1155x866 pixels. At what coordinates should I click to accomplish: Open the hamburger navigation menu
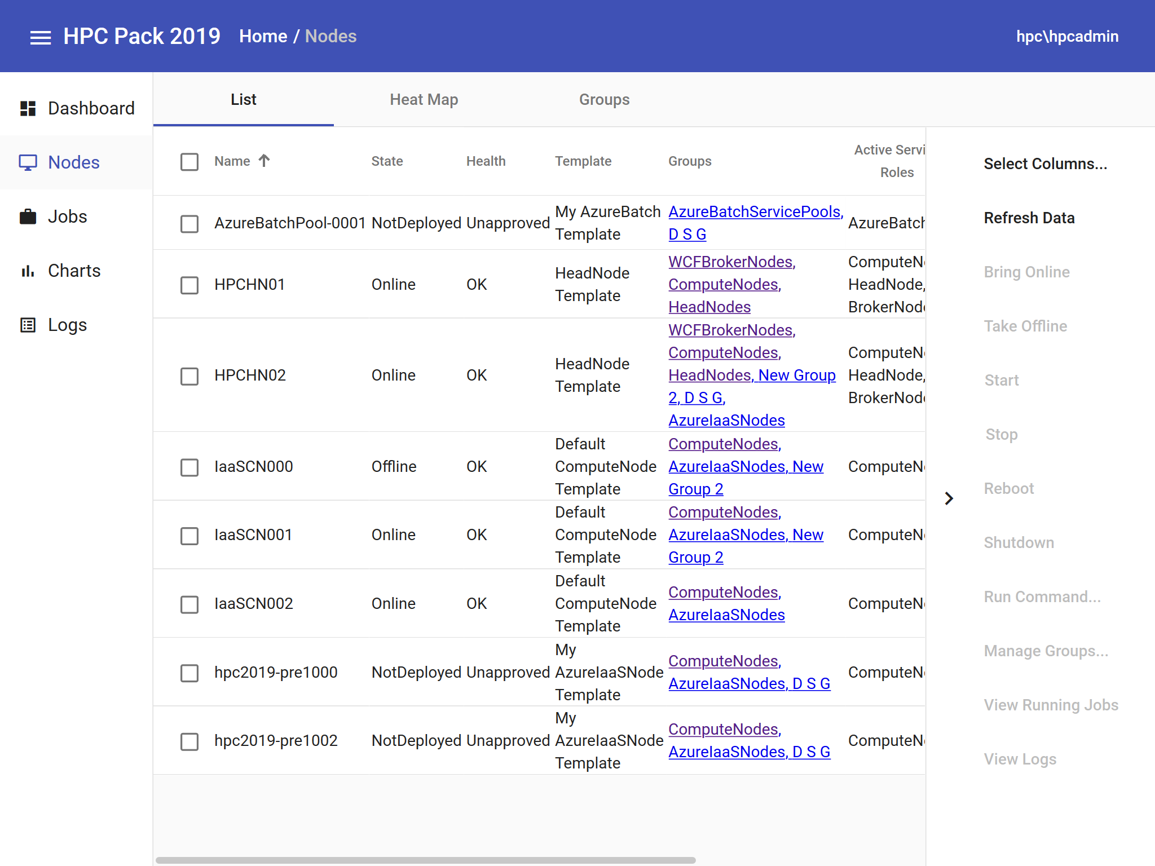click(40, 37)
